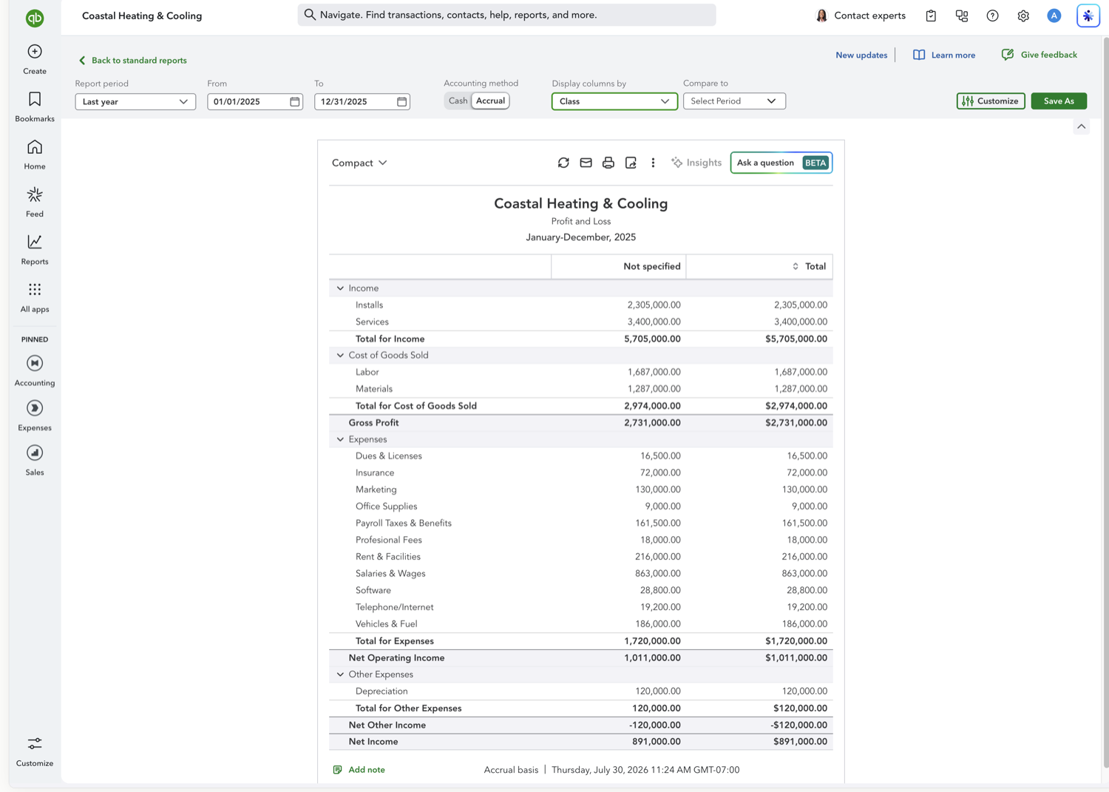Print the report
This screenshot has height=792, width=1109.
[608, 163]
